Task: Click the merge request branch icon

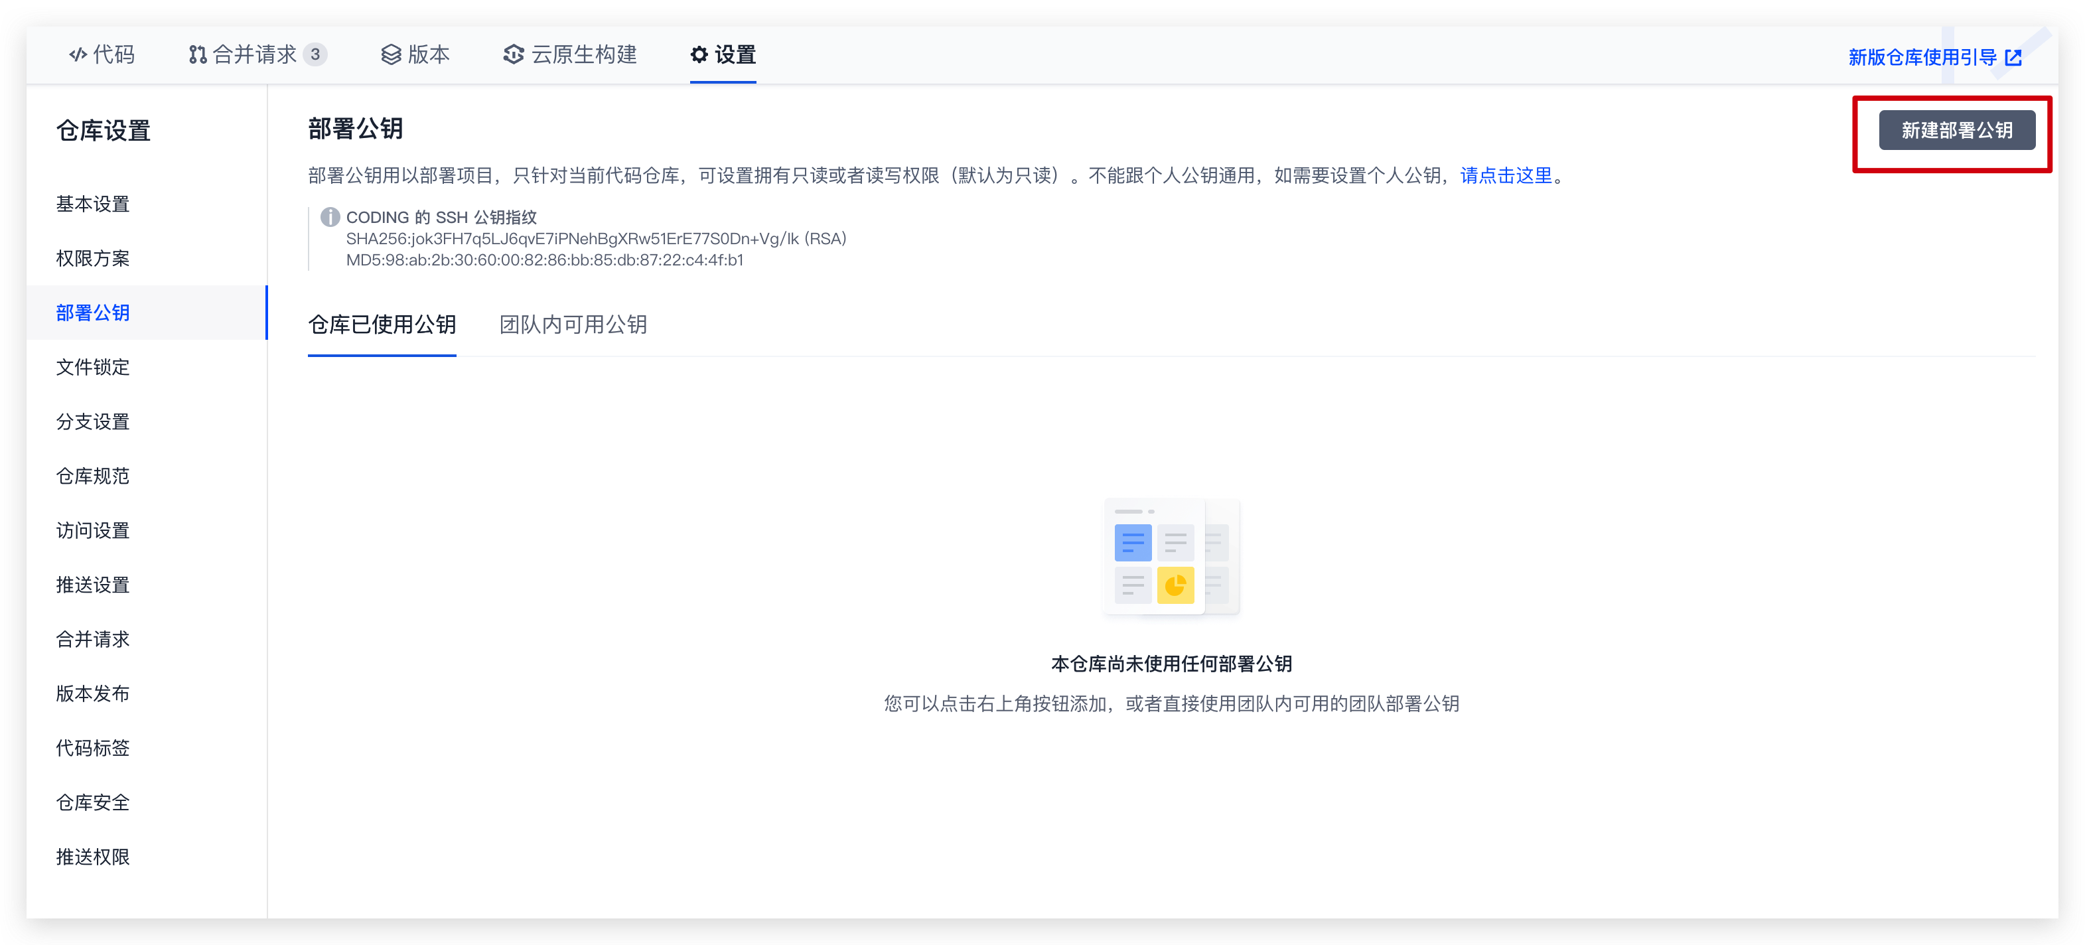Action: coord(196,54)
